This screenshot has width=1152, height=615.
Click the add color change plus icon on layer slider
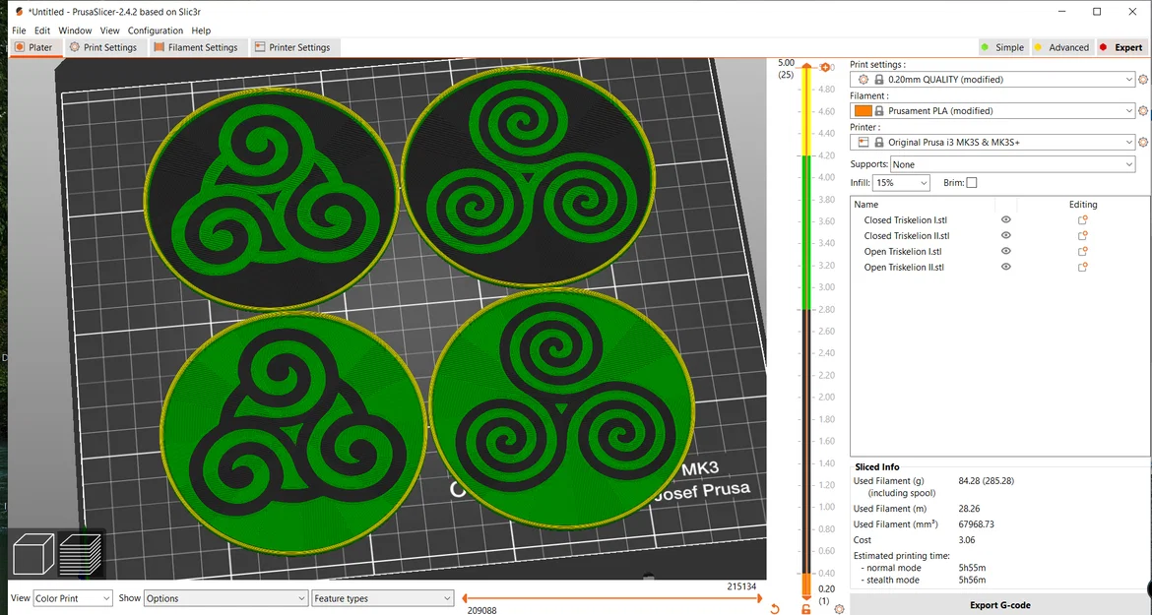pyautogui.click(x=825, y=68)
